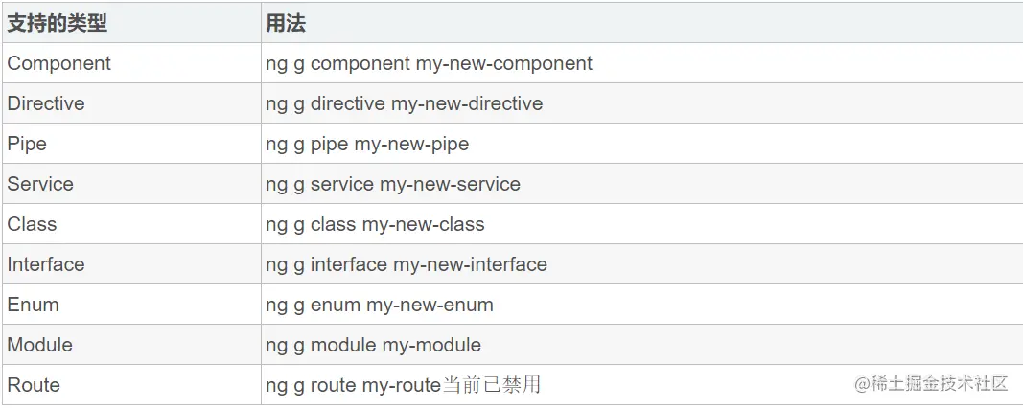Click the ng g enum my-new-enum command
This screenshot has width=1023, height=408.
[x=380, y=305]
